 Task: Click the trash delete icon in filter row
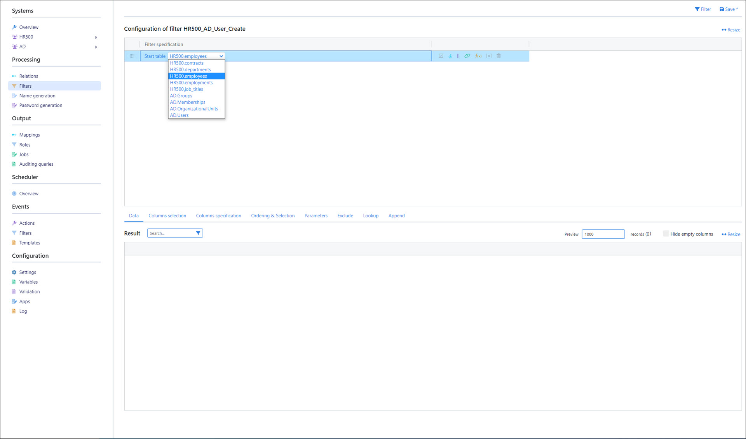coord(498,56)
